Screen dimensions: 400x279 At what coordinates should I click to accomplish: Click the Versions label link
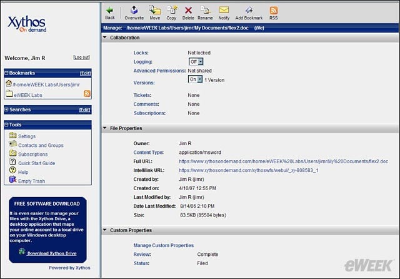(144, 83)
